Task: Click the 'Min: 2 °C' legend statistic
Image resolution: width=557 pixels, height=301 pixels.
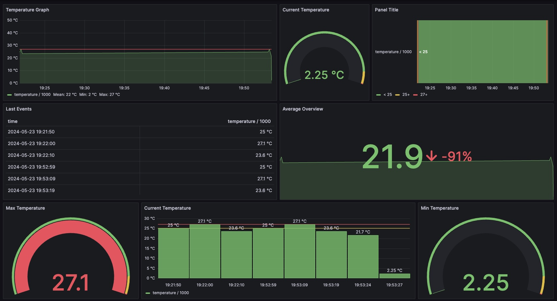Action: [x=88, y=95]
